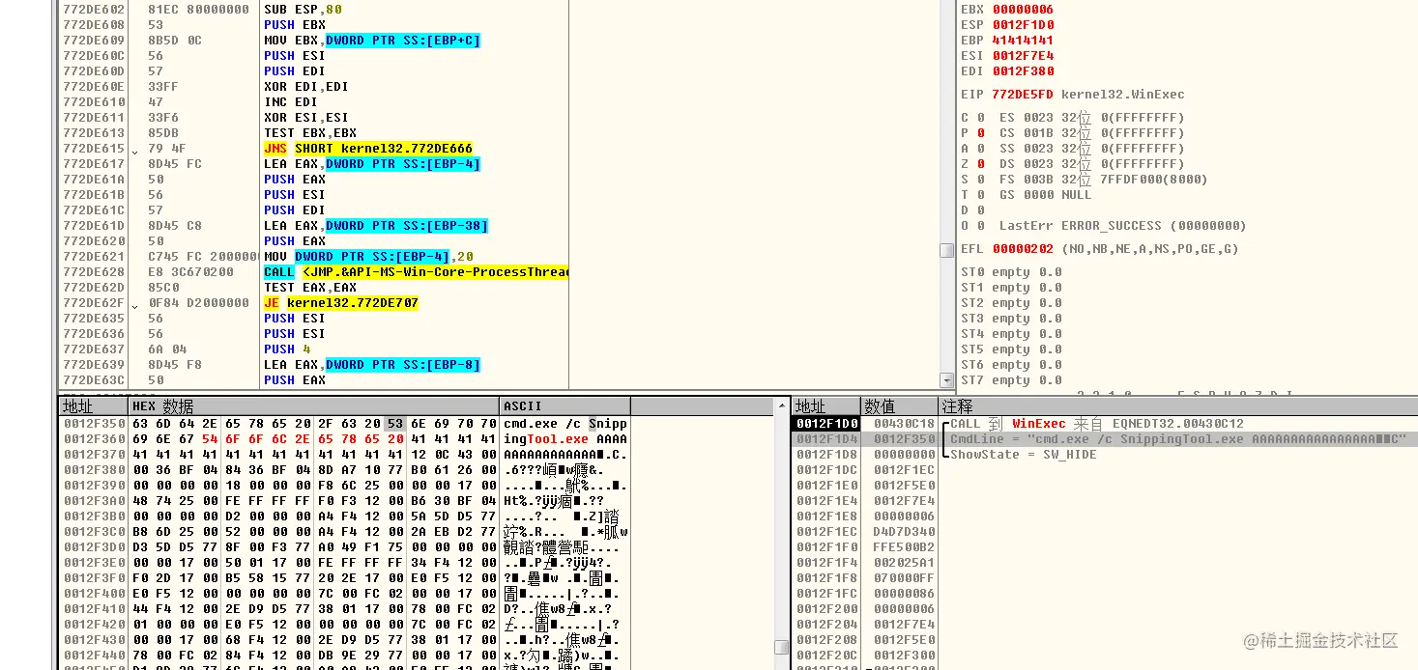Click dump pane scrollbar thumb
This screenshot has height=670, width=1418.
[781, 647]
